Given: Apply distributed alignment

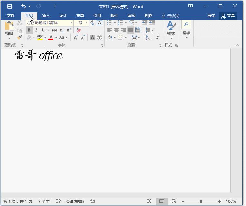Looking at the screenshot, I should coord(138,30).
